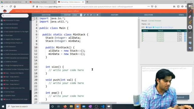Click the Cortana circle on the taskbar
This screenshot has height=109, width=194.
coord(52,106)
